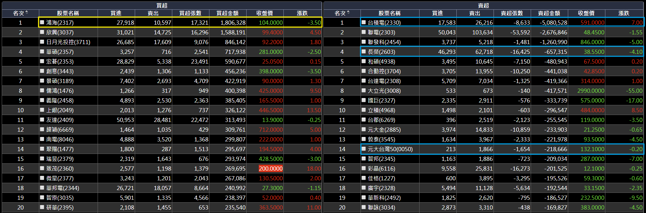This screenshot has height=213, width=646.
Task: Click 收盤價 header in 買超 table
Action: (x=265, y=13)
